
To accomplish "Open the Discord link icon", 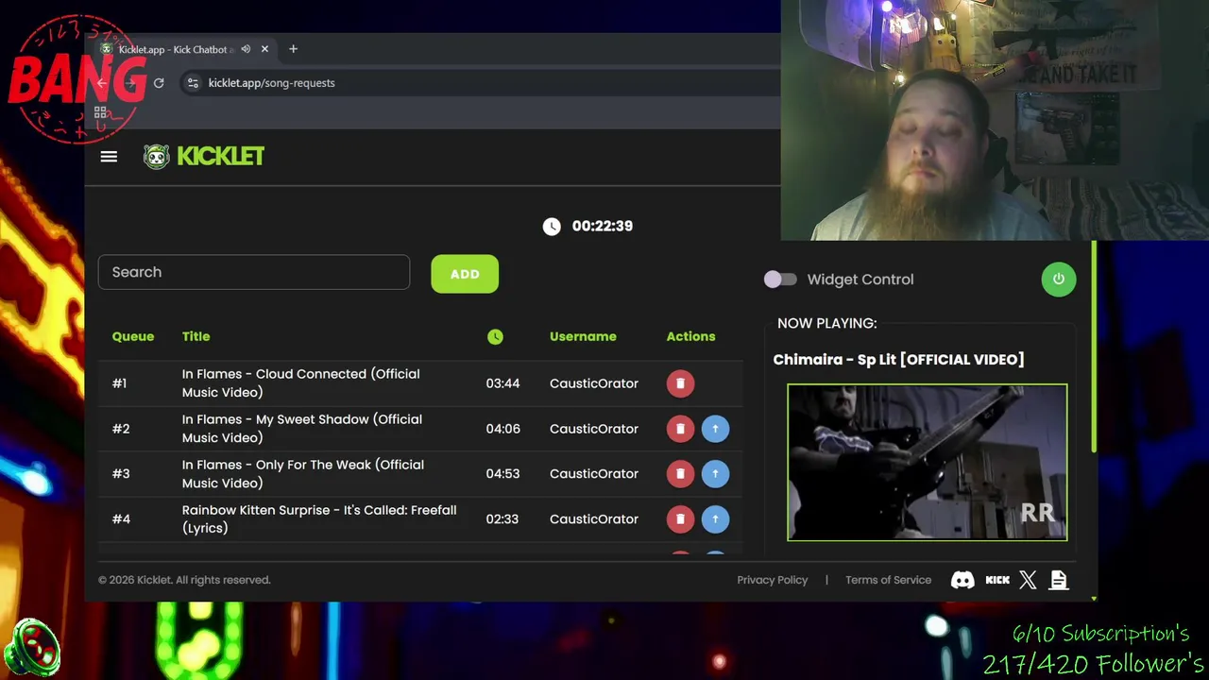I will point(962,580).
